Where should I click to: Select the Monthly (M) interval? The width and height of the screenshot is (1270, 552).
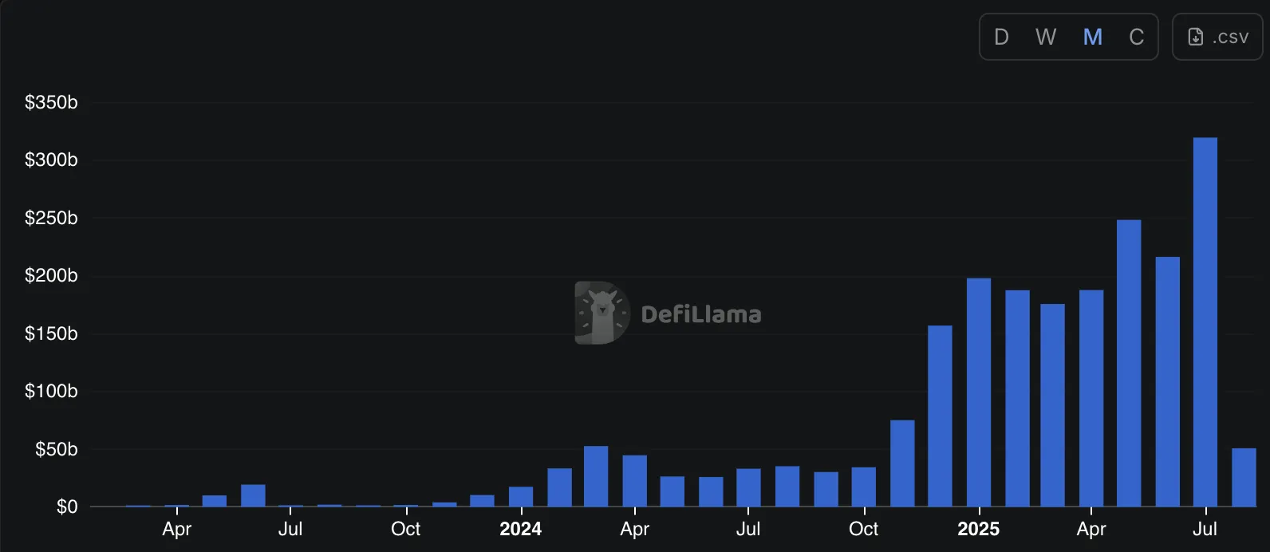[1092, 37]
